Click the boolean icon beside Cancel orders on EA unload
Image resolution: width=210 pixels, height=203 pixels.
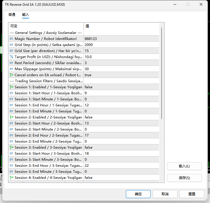click(12, 75)
